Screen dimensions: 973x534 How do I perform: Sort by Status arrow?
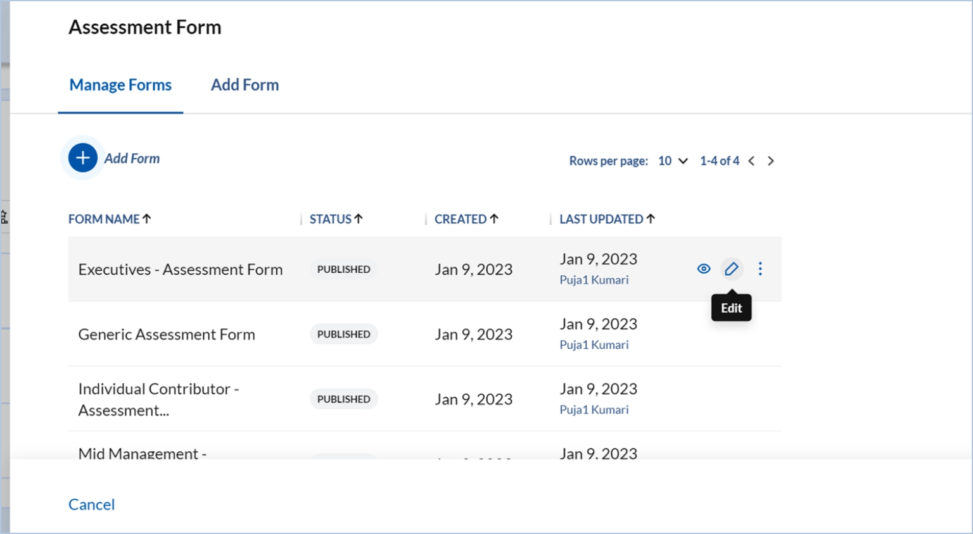359,219
